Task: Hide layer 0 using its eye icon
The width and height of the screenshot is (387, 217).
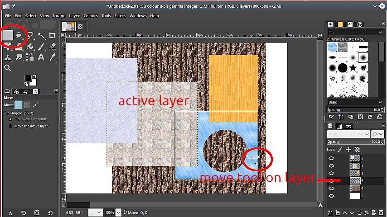Action: click(331, 158)
